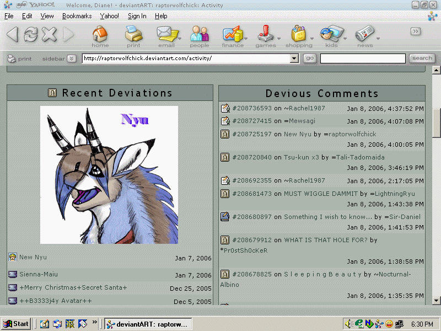Click the deviantART taskbar window button
The image size is (441, 331).
148,324
